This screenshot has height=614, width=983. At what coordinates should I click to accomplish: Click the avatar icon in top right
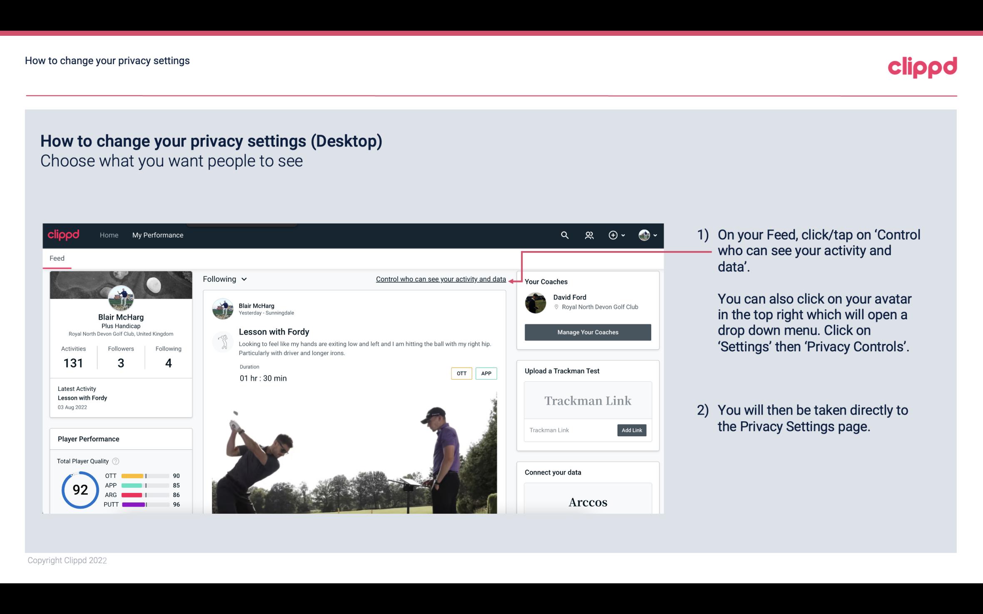pos(644,235)
